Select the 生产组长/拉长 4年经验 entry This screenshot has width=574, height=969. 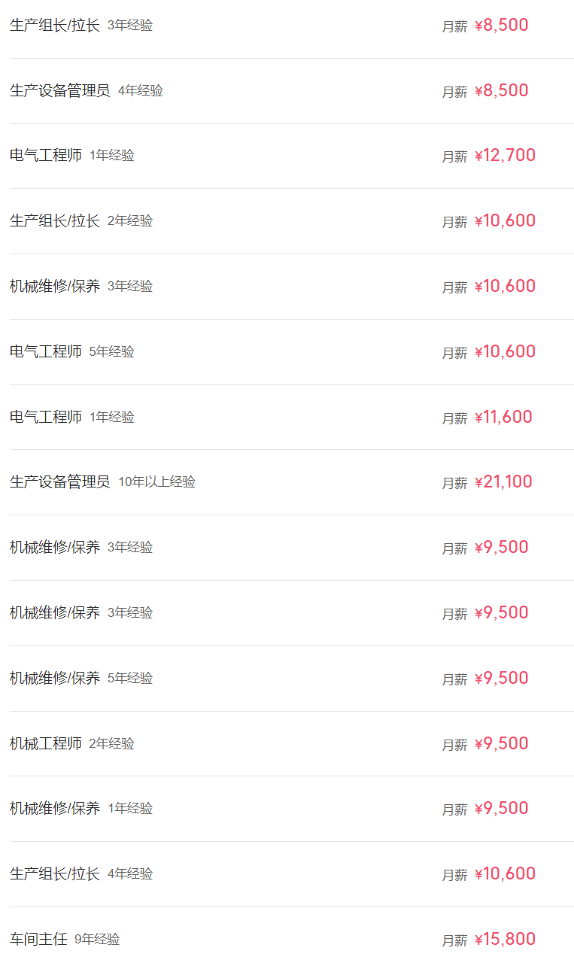click(x=291, y=874)
